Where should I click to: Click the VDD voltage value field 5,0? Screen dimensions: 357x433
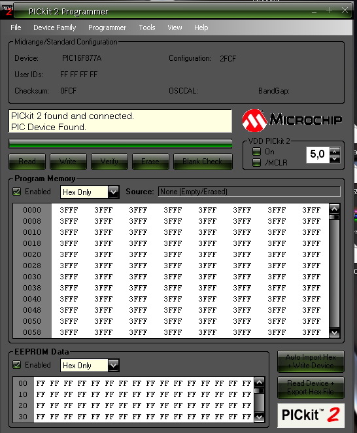(x=318, y=154)
